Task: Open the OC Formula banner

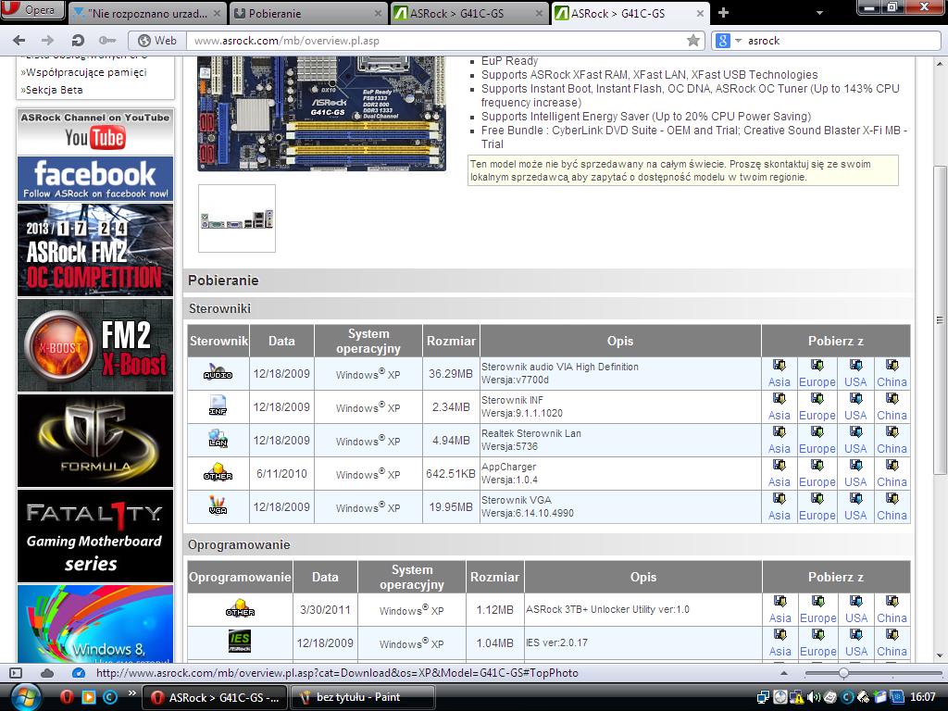Action: pyautogui.click(x=95, y=441)
